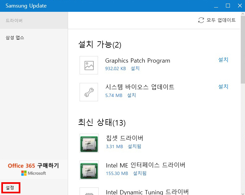Click the right-side 설치 link for Graphics Patch Program
This screenshot has width=245, height=195.
[x=223, y=60]
